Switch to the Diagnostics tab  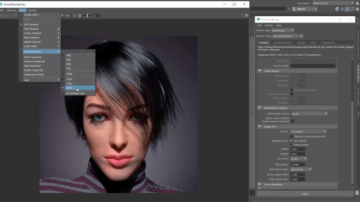tap(328, 43)
